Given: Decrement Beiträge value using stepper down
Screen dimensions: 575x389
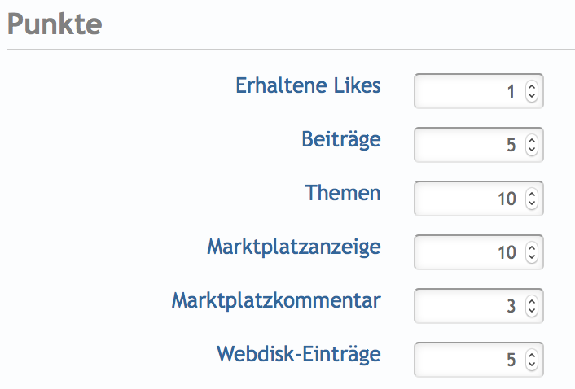Looking at the screenshot, I should point(532,151).
